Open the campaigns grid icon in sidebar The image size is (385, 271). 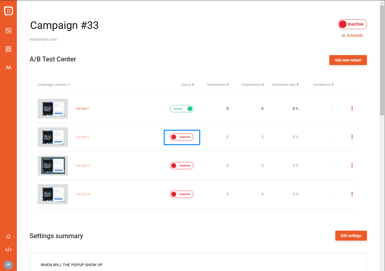coord(8,49)
